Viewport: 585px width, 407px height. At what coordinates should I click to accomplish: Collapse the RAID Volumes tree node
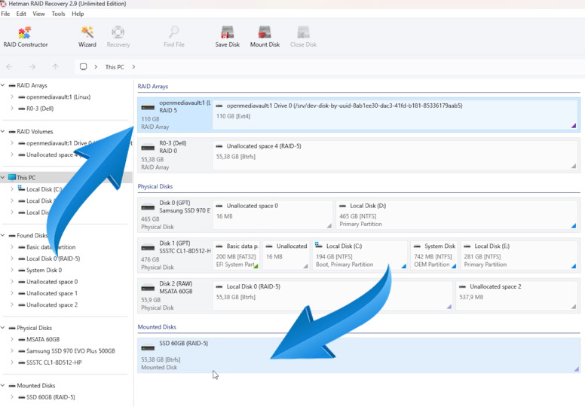3,131
